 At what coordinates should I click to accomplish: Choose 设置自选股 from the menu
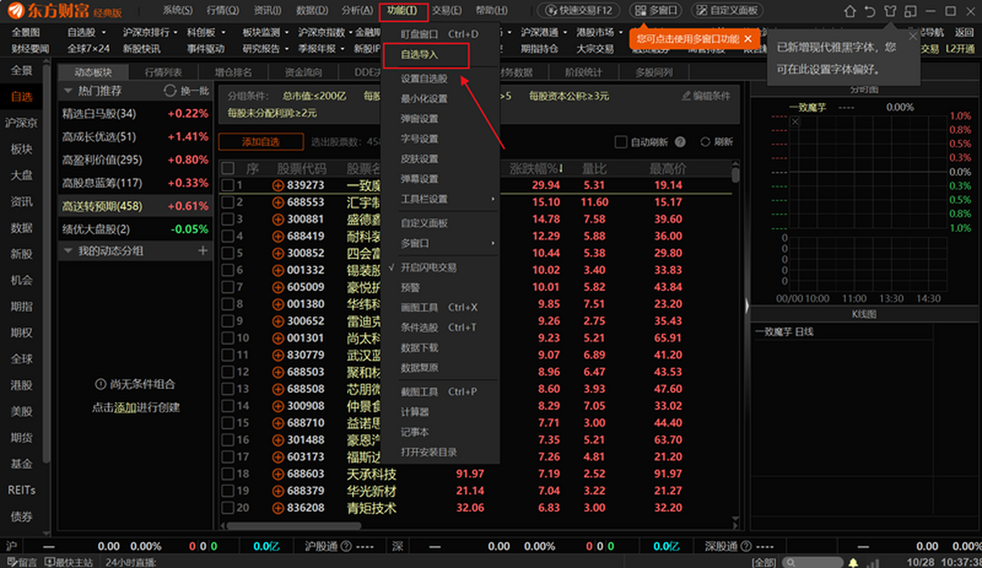click(x=424, y=79)
